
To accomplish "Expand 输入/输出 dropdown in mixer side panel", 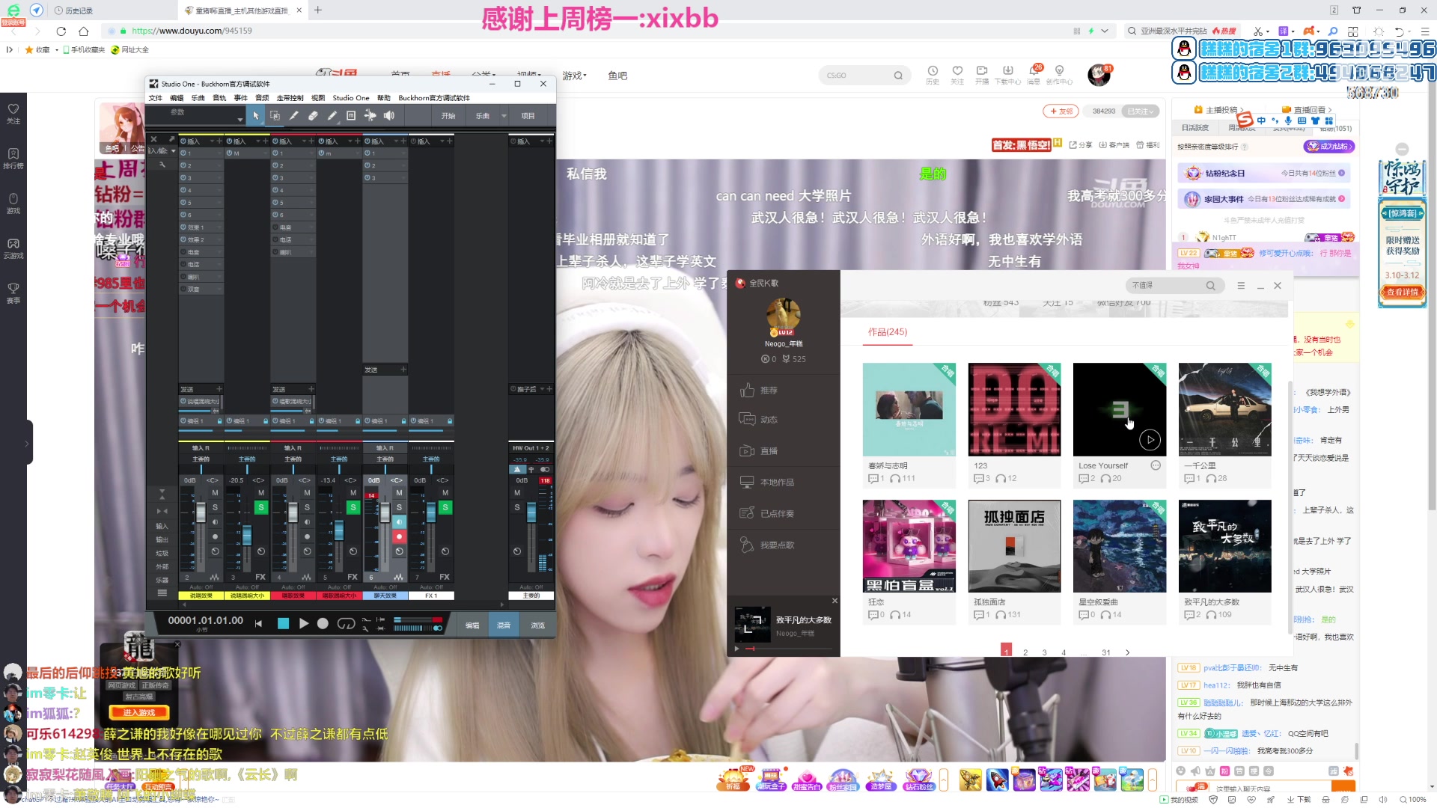I will [174, 151].
